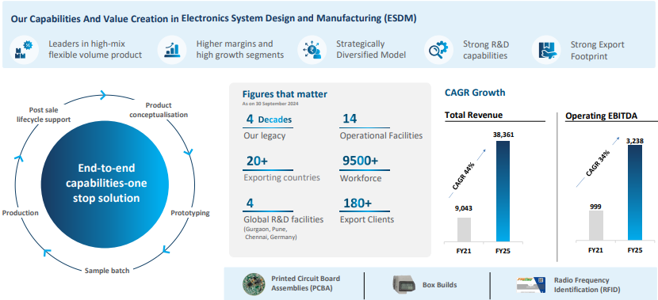Click the gear magnifier icon beside Strong R&D
The width and height of the screenshot is (658, 300).
438,49
